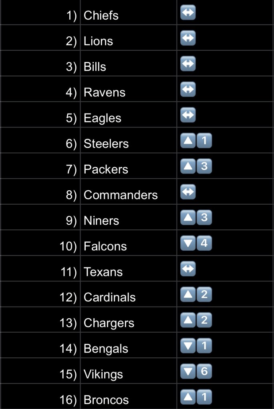Image resolution: width=274 pixels, height=409 pixels.
Task: Click rank number 3) next to Bills
Action: pyautogui.click(x=71, y=67)
